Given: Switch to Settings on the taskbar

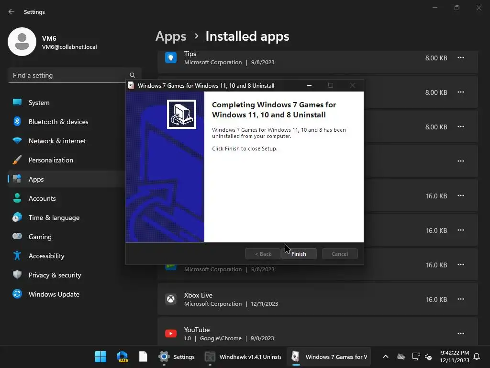Looking at the screenshot, I should (176, 356).
